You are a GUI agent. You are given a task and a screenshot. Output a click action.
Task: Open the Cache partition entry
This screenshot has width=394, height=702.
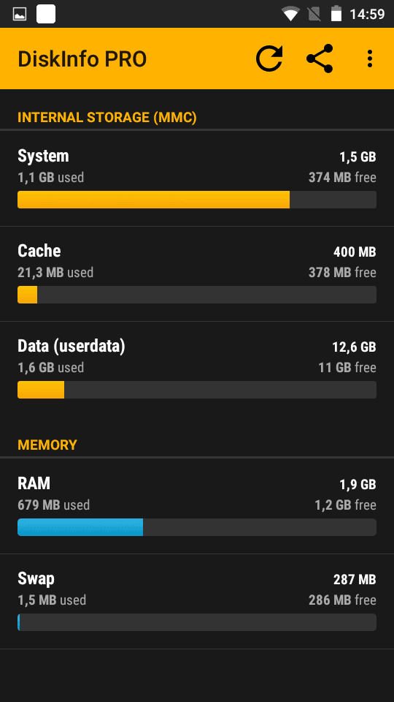[x=197, y=274]
